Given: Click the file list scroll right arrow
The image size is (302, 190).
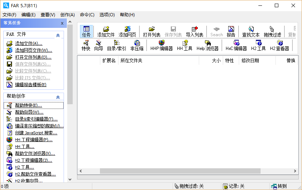Looking at the screenshot, I should (295, 171).
